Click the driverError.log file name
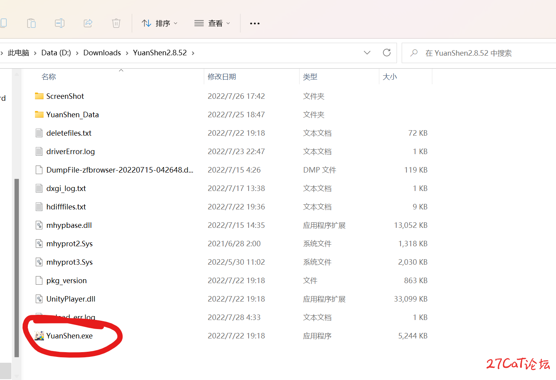The width and height of the screenshot is (556, 380). pyautogui.click(x=71, y=151)
